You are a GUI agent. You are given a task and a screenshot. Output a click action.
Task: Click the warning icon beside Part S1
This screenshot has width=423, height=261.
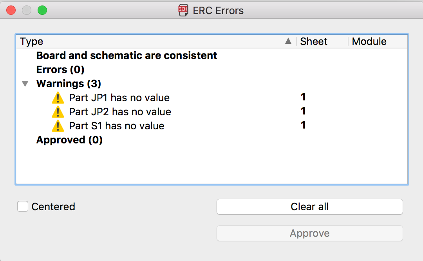58,126
